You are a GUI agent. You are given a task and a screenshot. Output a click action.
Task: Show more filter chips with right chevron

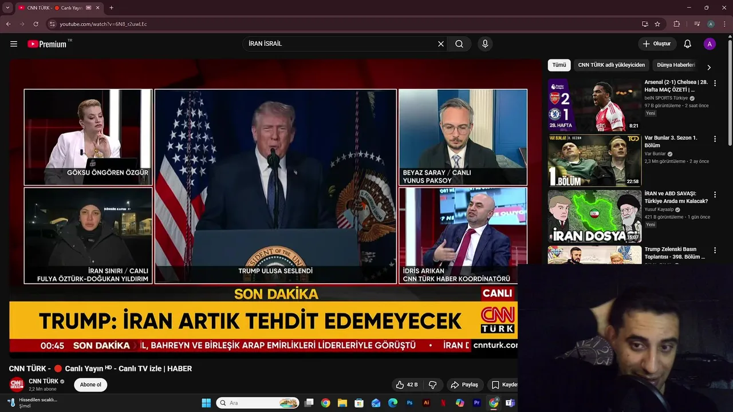click(x=709, y=67)
